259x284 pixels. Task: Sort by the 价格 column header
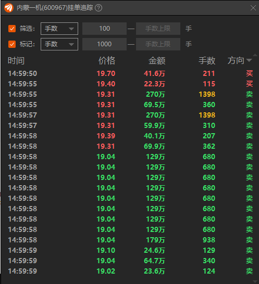107,60
